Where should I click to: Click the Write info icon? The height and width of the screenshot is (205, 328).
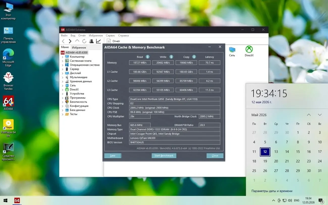point(171,57)
